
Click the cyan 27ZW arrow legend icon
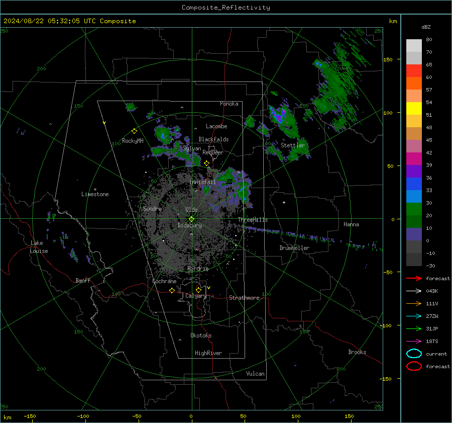[414, 316]
